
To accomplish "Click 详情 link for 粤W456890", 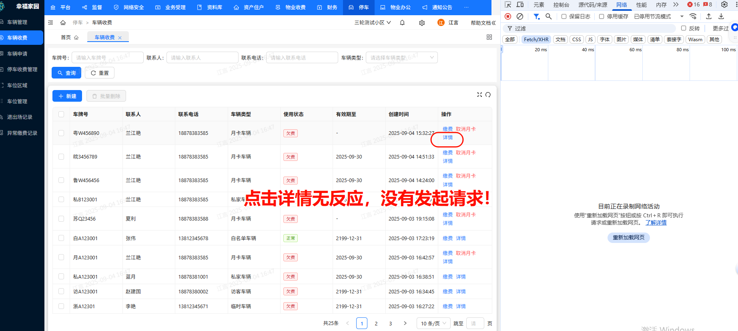I will [447, 138].
